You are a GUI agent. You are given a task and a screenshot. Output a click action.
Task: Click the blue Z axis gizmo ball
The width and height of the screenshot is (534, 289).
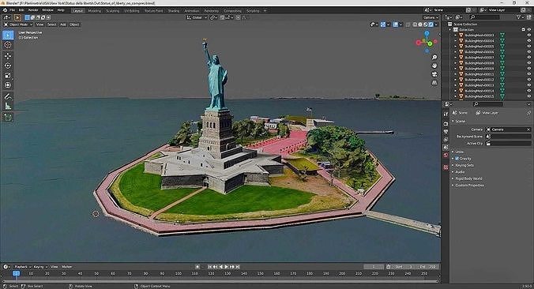(x=427, y=33)
